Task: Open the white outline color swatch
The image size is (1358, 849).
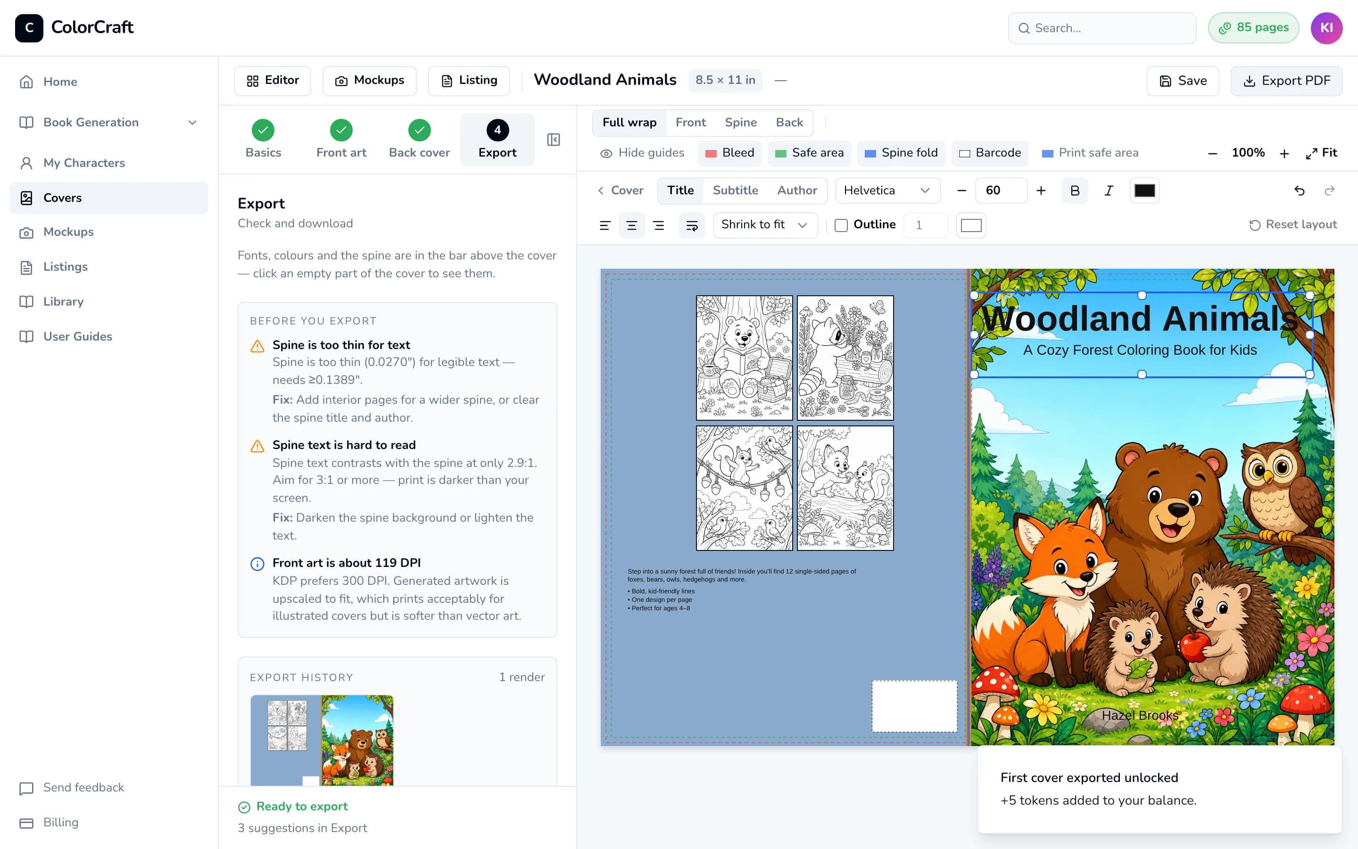Action: pyautogui.click(x=971, y=226)
